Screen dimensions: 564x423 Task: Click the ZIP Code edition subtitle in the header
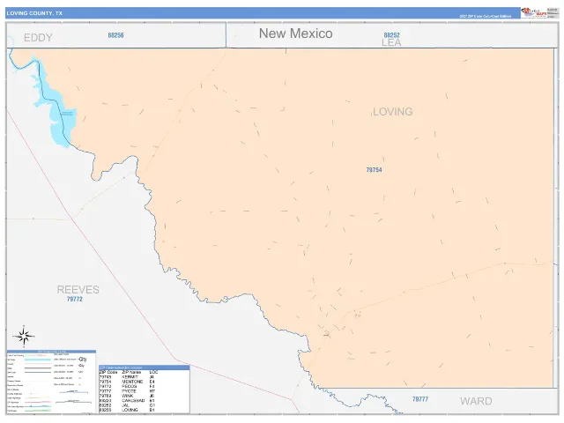[486, 16]
